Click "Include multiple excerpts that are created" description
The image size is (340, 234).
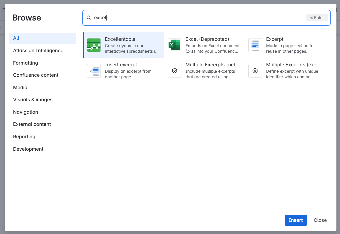pos(210,74)
